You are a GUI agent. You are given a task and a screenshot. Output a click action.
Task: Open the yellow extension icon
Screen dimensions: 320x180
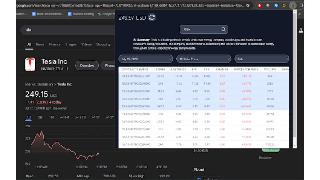(284, 5)
